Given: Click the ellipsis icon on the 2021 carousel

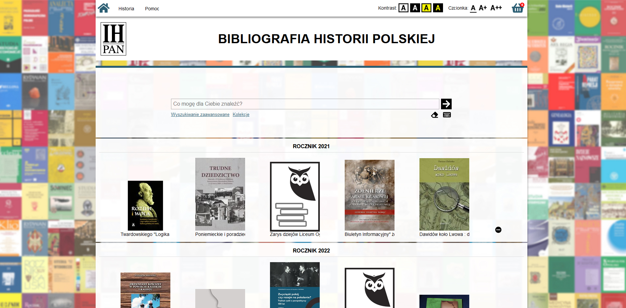Looking at the screenshot, I should 498,230.
